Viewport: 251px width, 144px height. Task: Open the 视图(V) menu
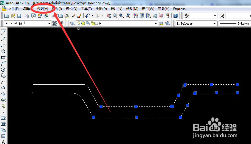tap(42, 9)
